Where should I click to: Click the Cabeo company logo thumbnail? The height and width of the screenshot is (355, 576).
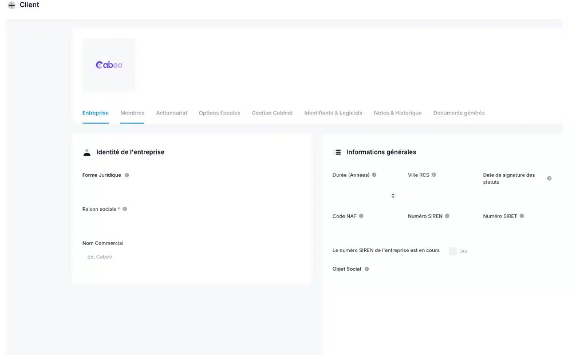coord(109,65)
